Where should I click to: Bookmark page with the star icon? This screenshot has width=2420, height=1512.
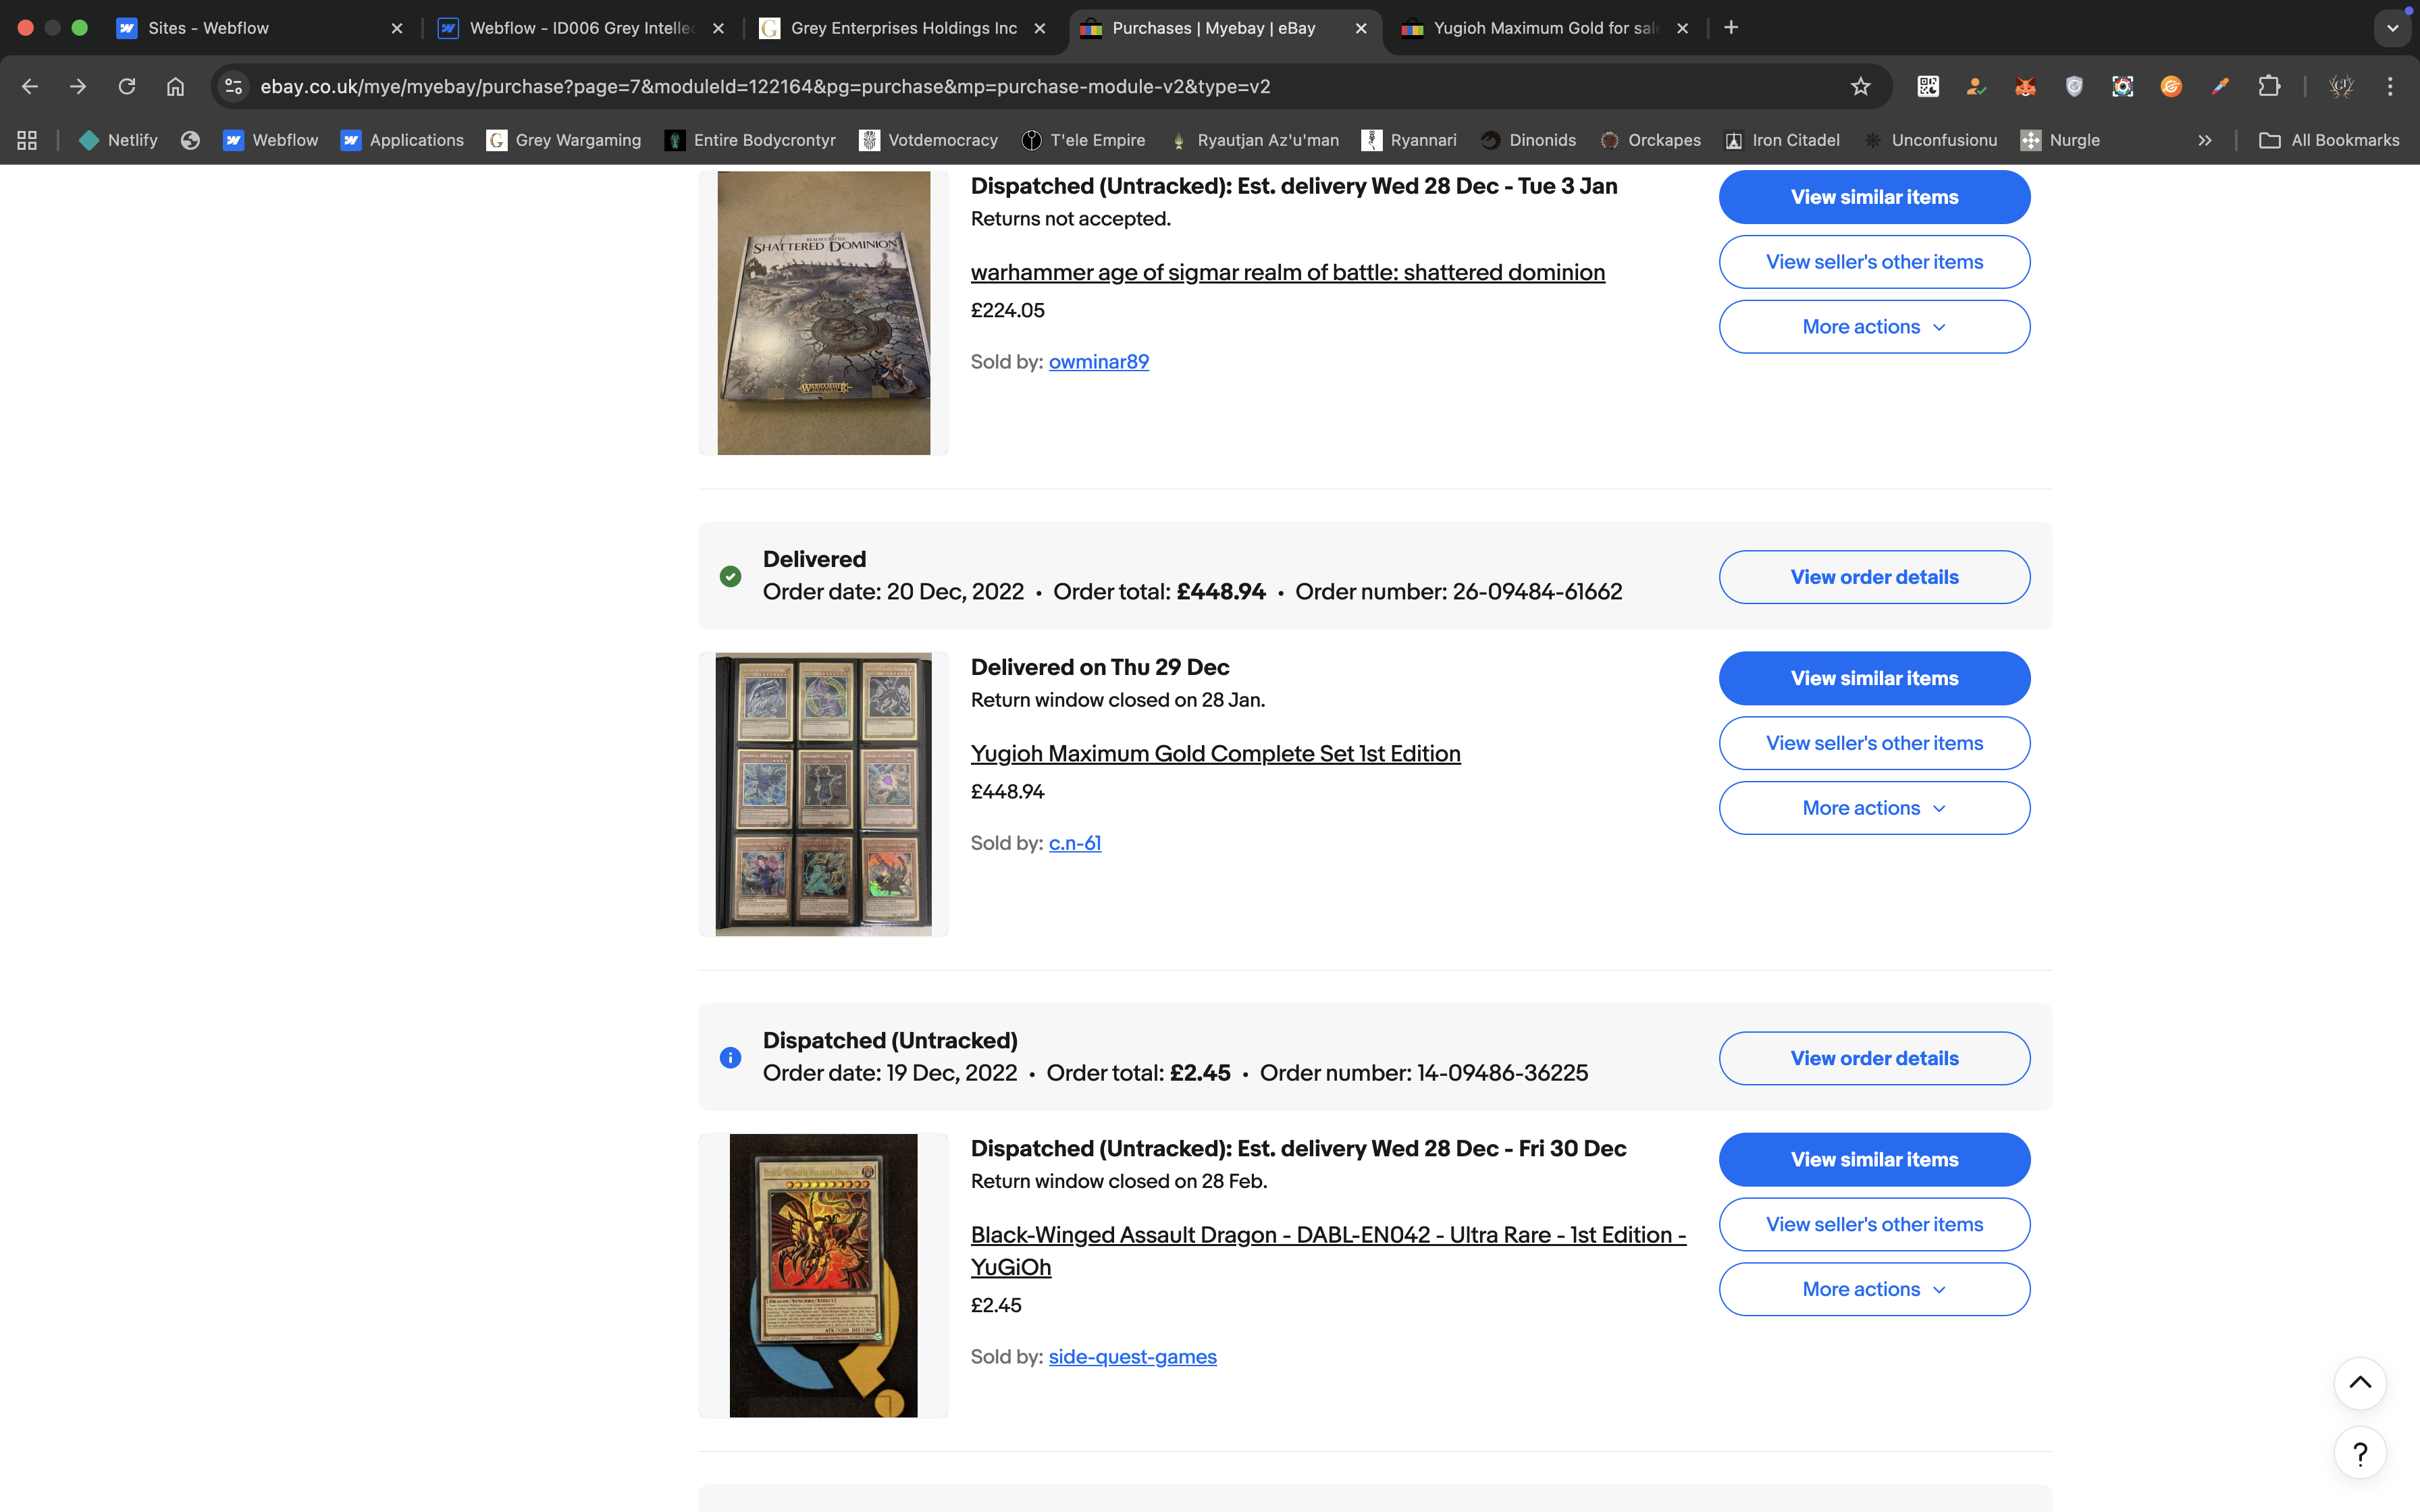[x=1860, y=87]
